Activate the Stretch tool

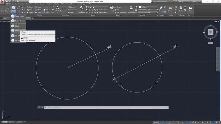coord(30,12)
